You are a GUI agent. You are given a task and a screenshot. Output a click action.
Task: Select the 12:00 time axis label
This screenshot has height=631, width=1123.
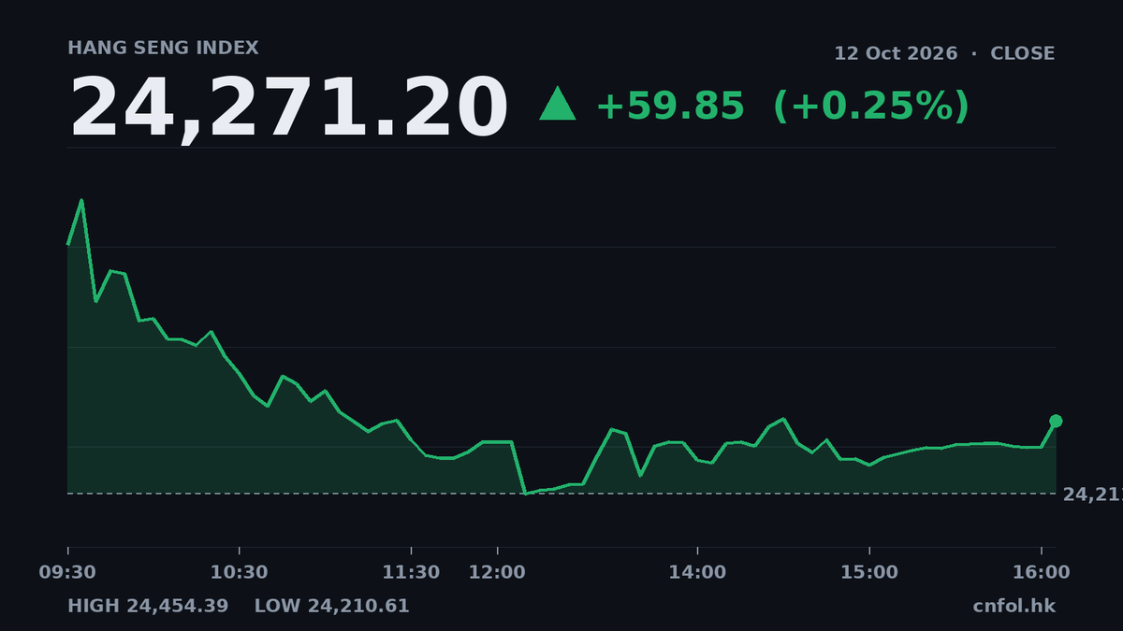point(497,572)
